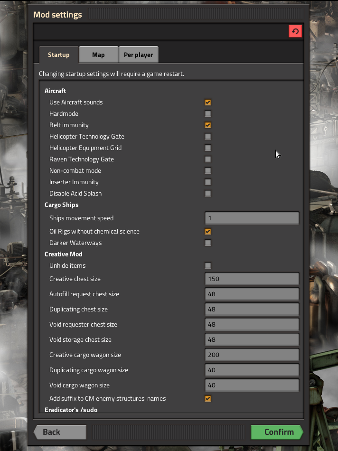Enable Darker Waterways checkbox
Viewport: 338px width, 451px height.
pyautogui.click(x=208, y=243)
